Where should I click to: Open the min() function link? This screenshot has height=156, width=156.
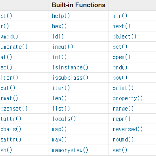(120, 16)
